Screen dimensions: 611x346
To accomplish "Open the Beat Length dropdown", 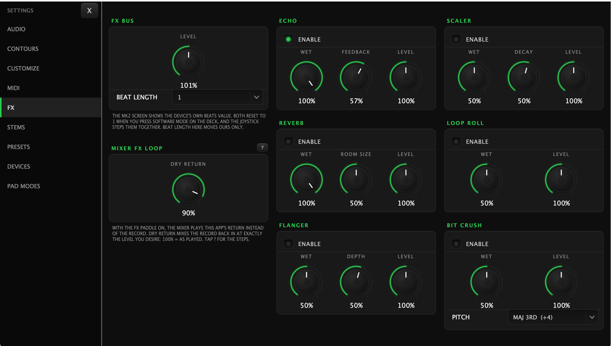I will 217,97.
